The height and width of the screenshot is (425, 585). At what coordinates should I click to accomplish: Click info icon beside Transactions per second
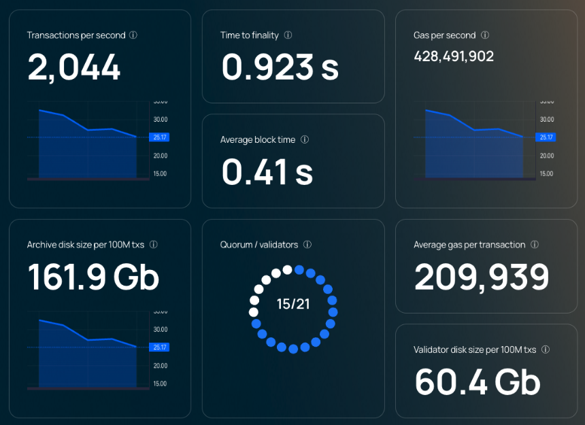133,35
